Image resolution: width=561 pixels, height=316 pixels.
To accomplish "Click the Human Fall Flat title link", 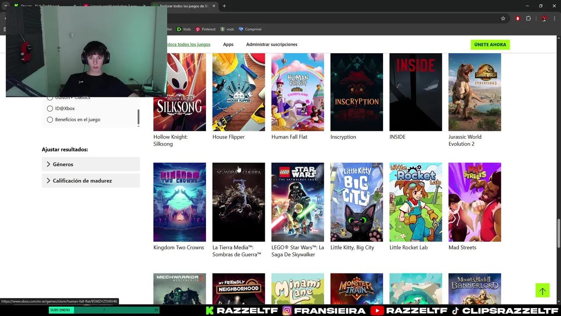I will coord(289,137).
